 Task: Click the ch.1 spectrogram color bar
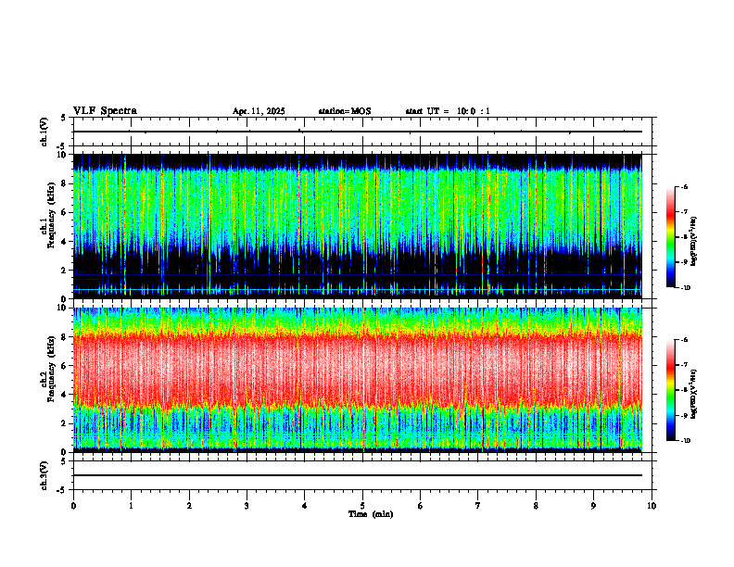tap(670, 237)
